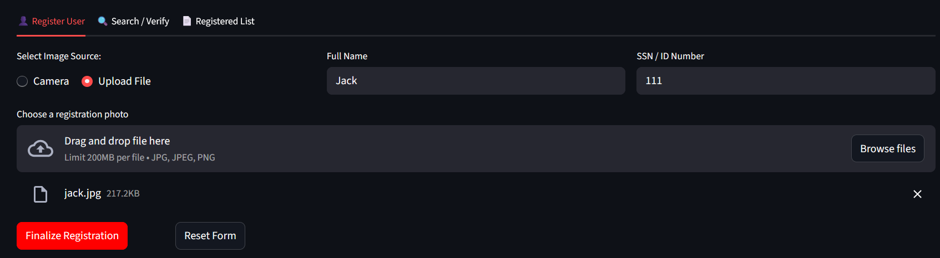This screenshot has width=940, height=258.
Task: Click the Register User person icon
Action: 23,21
